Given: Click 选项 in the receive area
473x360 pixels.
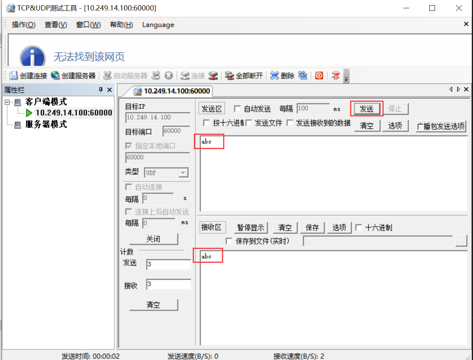Looking at the screenshot, I should [x=339, y=227].
